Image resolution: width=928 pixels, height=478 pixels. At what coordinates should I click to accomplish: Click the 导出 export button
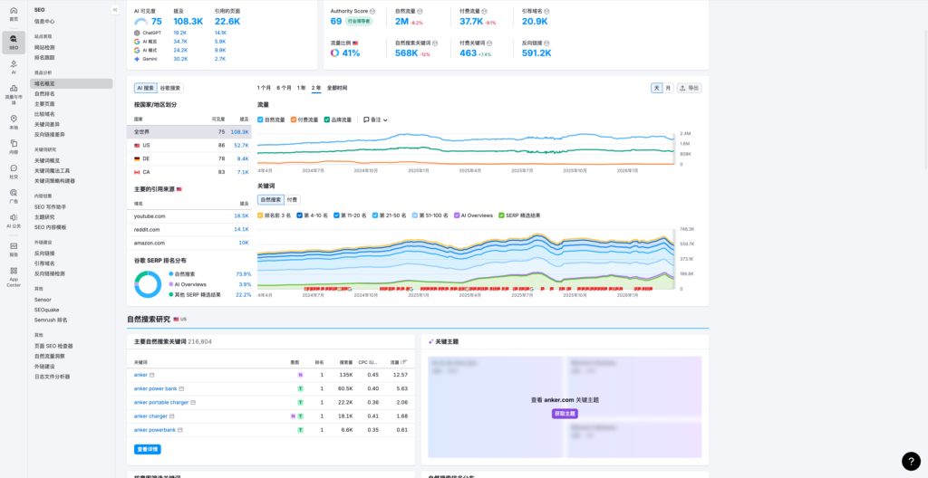[x=690, y=88]
